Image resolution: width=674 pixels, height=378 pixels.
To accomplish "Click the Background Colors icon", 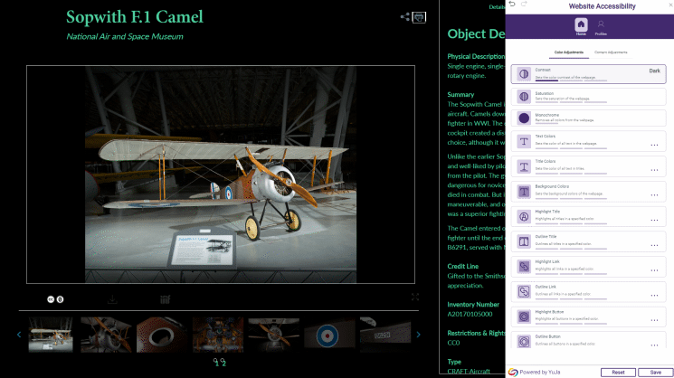I will pyautogui.click(x=524, y=192).
